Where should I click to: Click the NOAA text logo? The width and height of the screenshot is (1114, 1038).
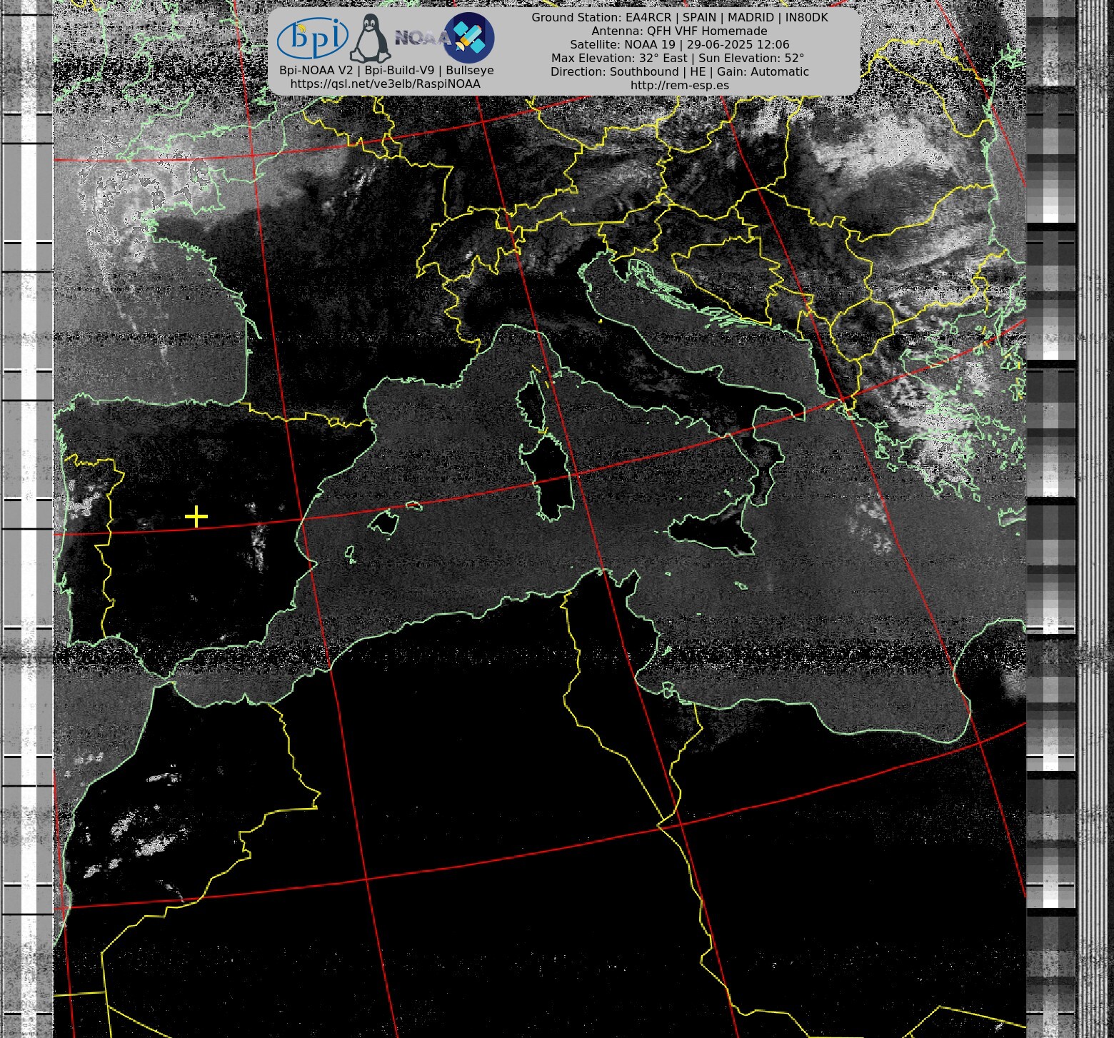click(421, 37)
